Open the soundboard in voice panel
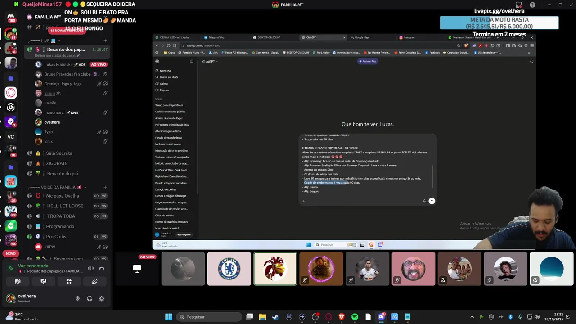576x324 pixels. click(94, 281)
